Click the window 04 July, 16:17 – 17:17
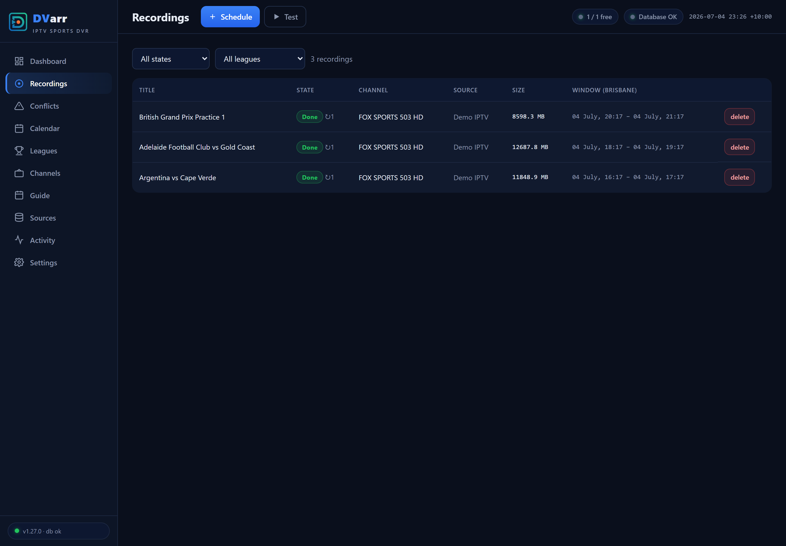 pyautogui.click(x=628, y=177)
